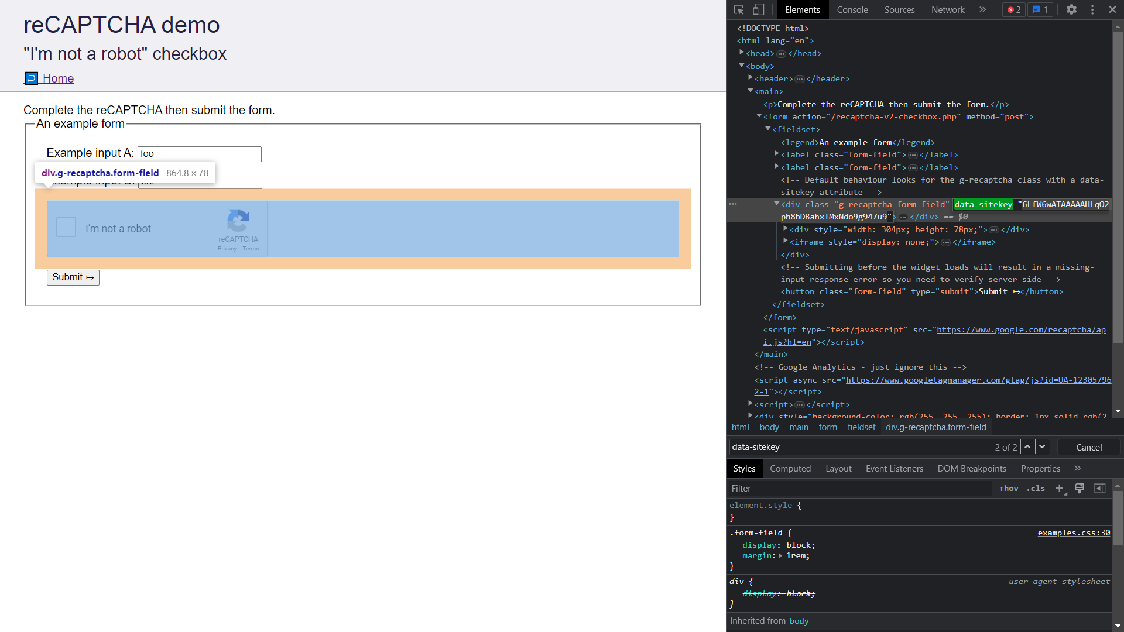Toggle computed styles sidebar icon
The image size is (1124, 632).
(x=1100, y=488)
